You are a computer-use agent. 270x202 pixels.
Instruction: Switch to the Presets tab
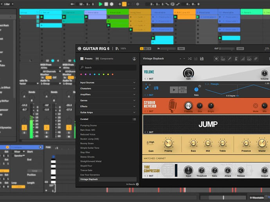(86, 59)
